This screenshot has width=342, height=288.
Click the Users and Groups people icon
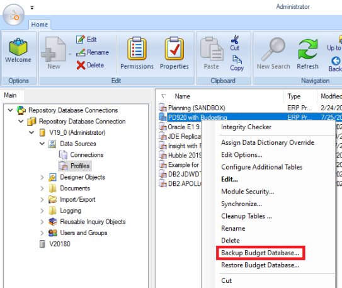pyautogui.click(x=52, y=233)
